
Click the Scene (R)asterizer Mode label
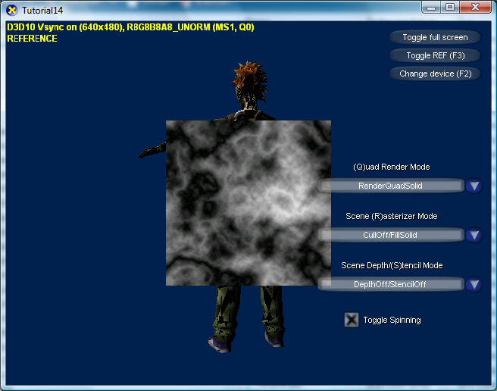tap(392, 216)
